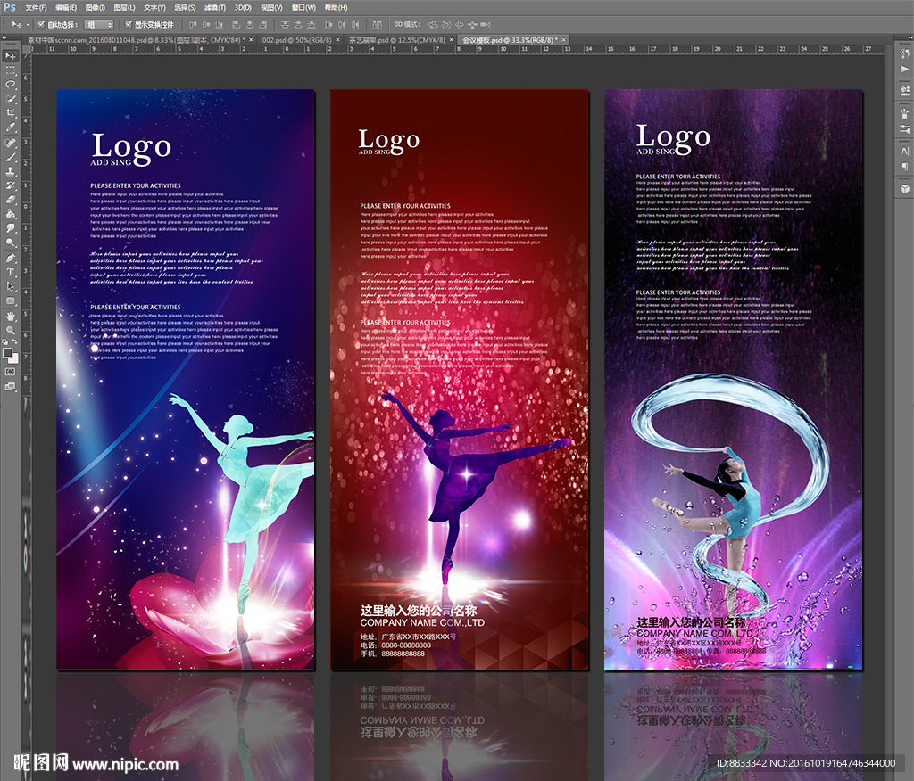Select the Hand tool
This screenshot has width=914, height=781.
pos(11,317)
